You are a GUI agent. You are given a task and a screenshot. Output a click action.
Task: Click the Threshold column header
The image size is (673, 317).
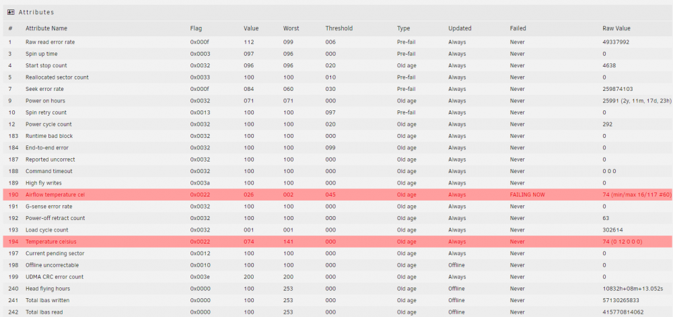pos(339,28)
